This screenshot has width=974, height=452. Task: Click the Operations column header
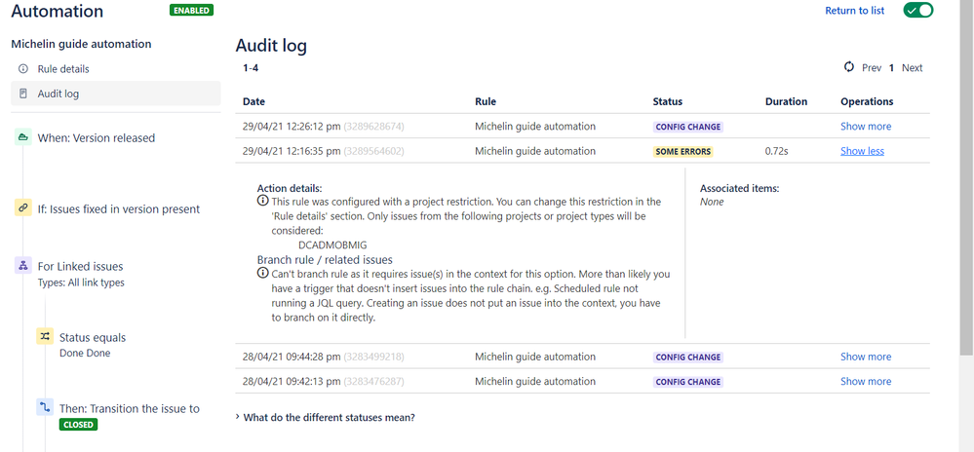pyautogui.click(x=867, y=101)
